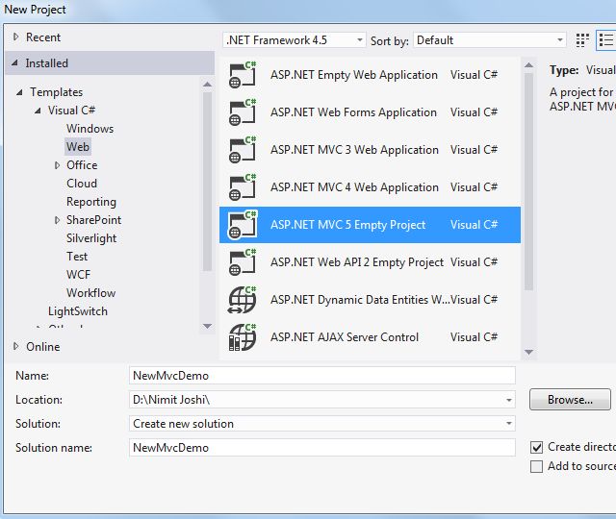616x519 pixels.
Task: Click template list scrollbar down arrow
Action: click(x=528, y=352)
